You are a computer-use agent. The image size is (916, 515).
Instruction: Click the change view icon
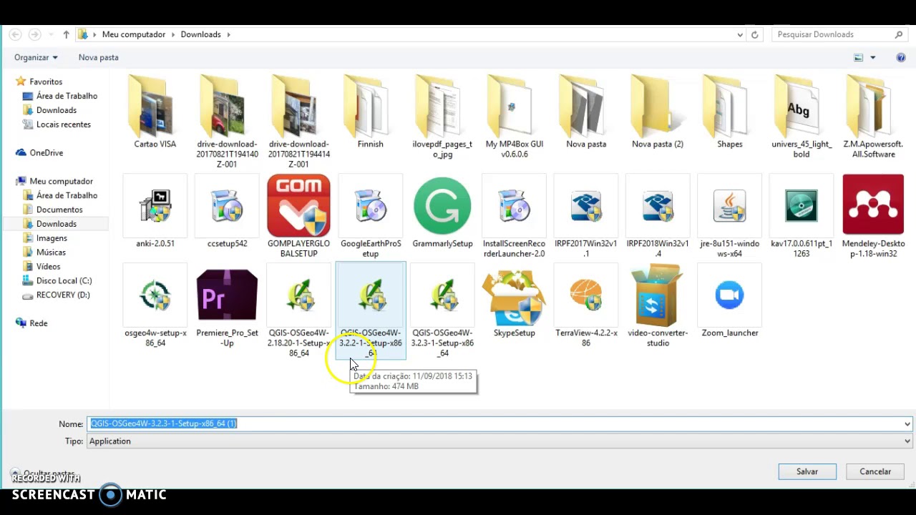click(858, 57)
